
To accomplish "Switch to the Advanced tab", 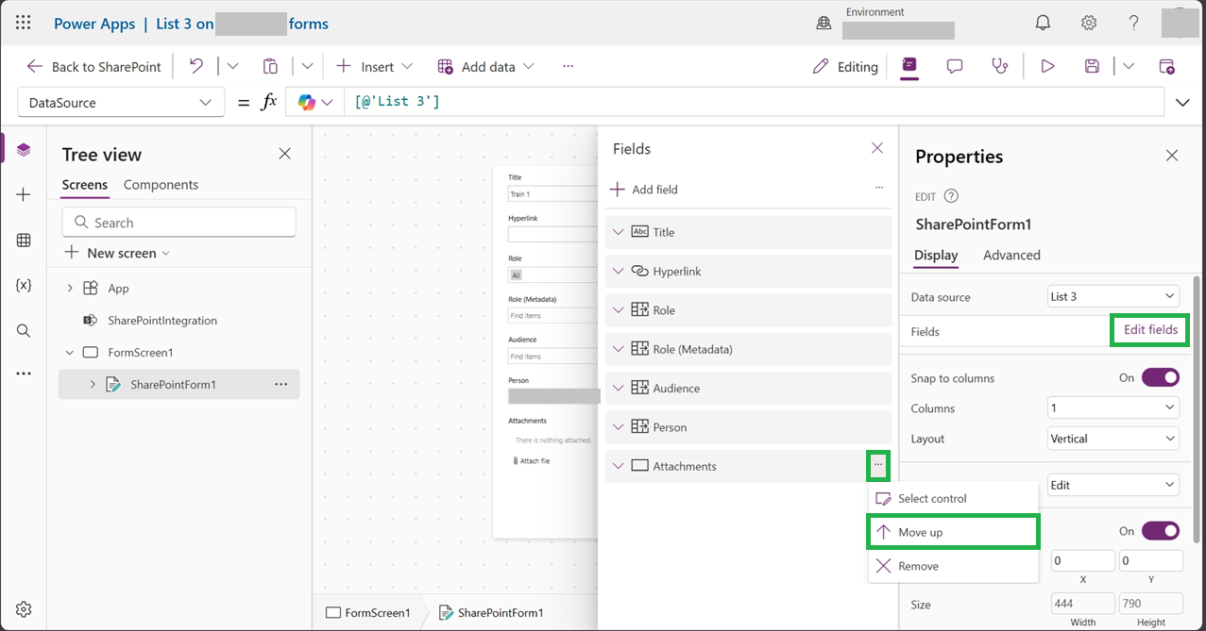I will coord(1011,255).
